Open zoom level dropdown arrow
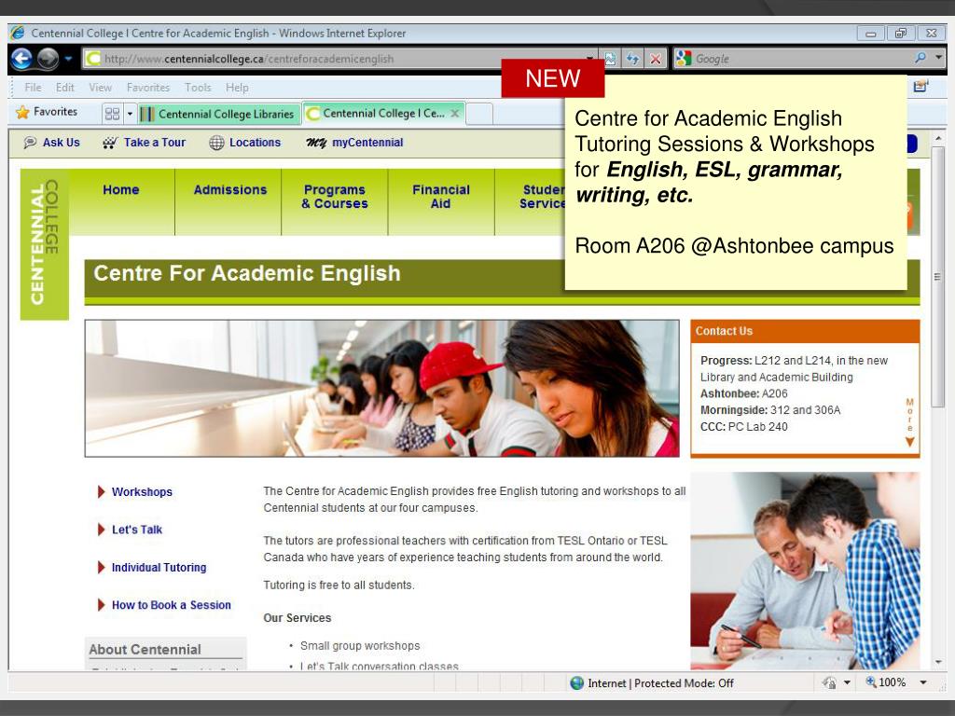955x716 pixels. [923, 682]
